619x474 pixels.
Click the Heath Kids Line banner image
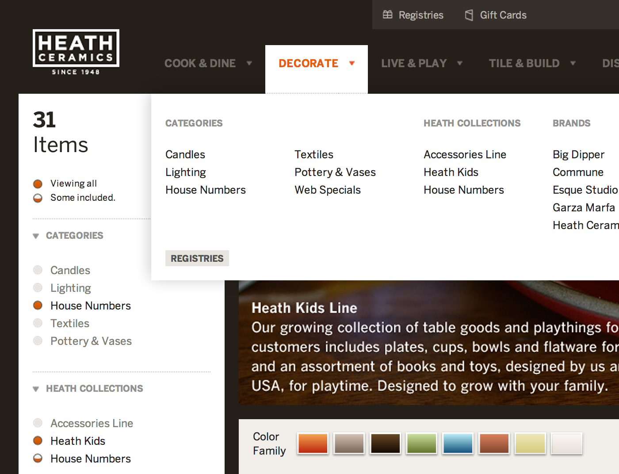[429, 343]
